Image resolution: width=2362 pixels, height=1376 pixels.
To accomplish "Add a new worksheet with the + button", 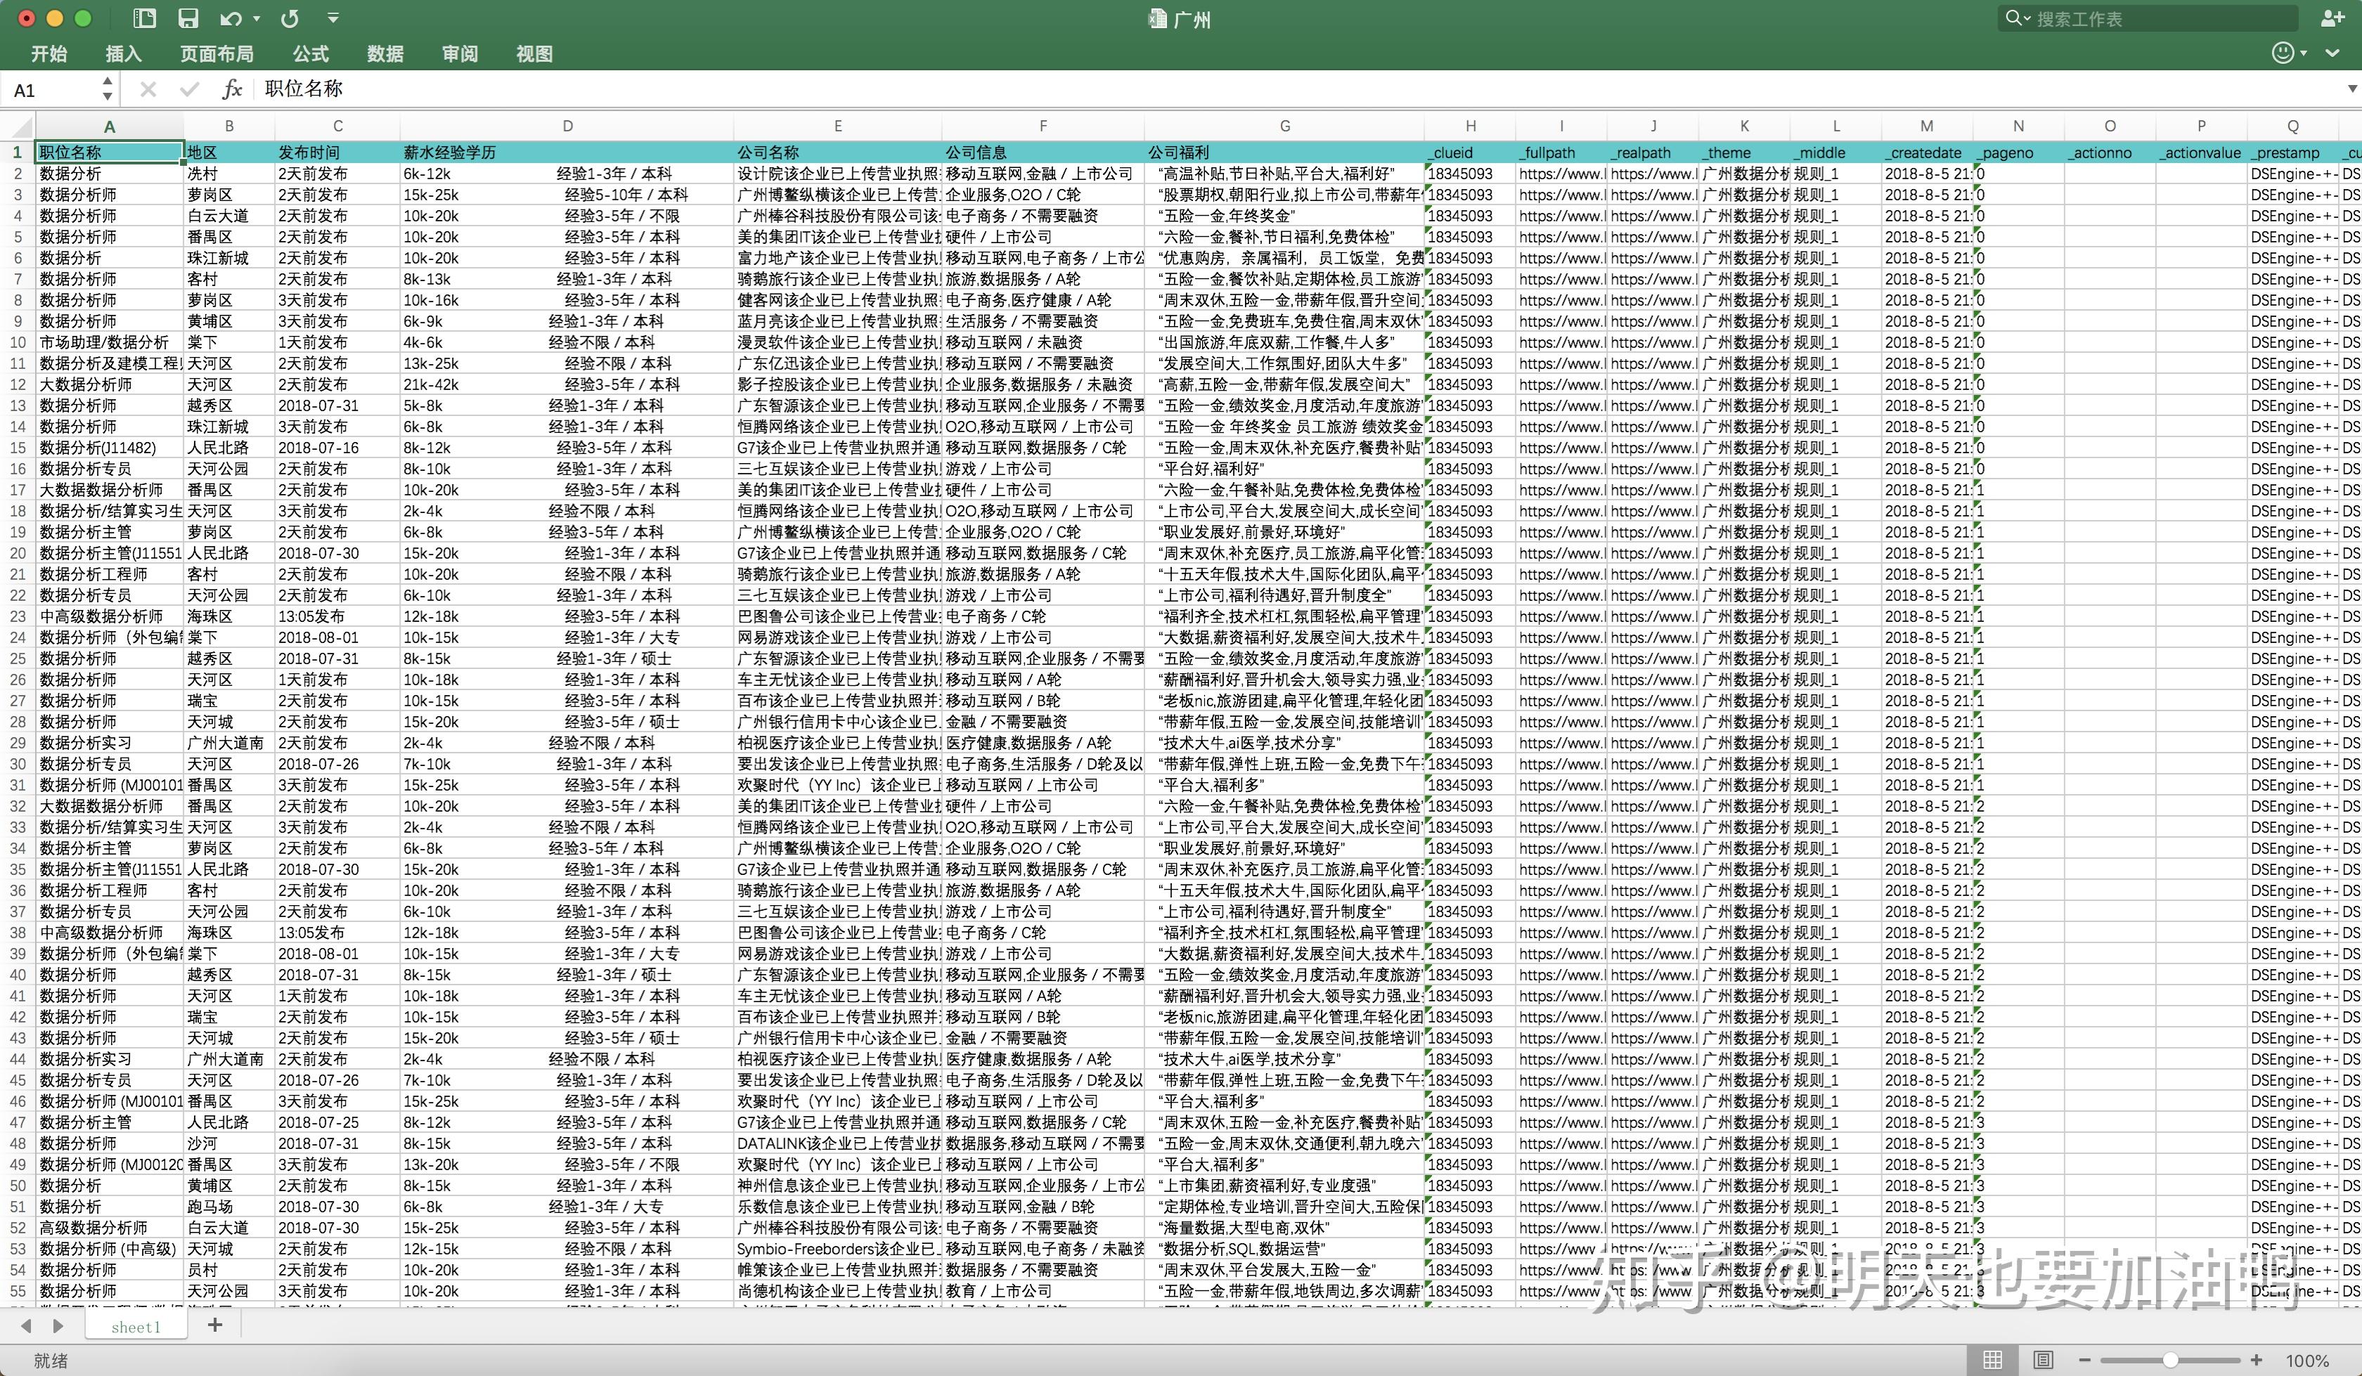I will pyautogui.click(x=214, y=1325).
